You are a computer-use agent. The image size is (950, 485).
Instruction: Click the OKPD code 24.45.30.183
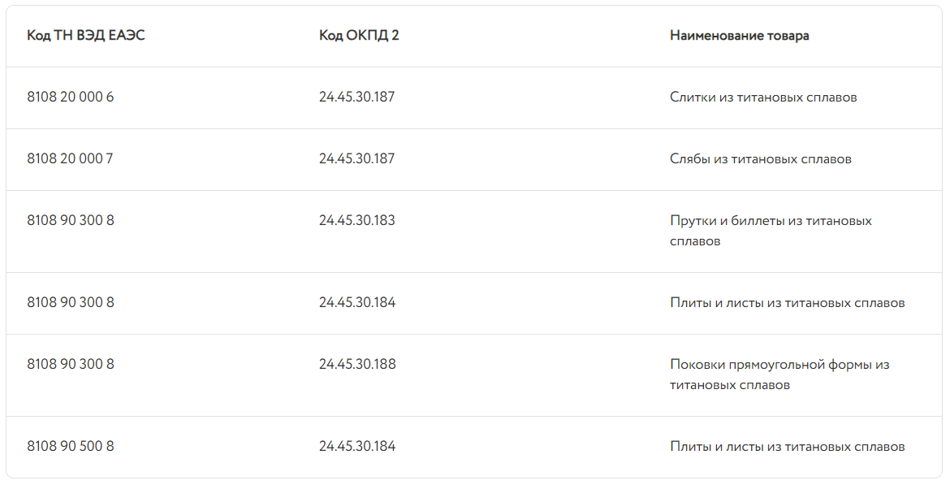click(x=357, y=221)
